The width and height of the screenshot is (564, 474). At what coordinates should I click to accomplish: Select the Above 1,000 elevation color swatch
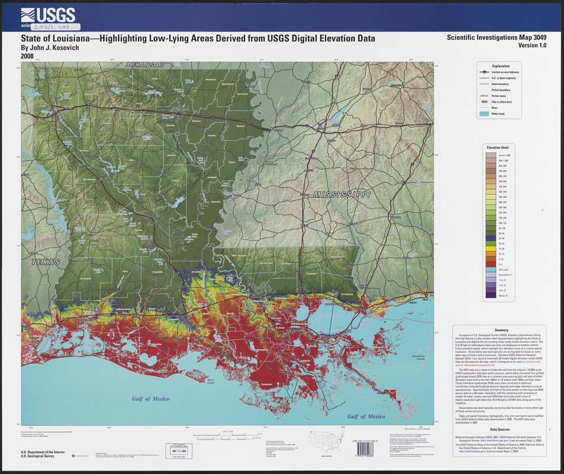click(x=491, y=155)
